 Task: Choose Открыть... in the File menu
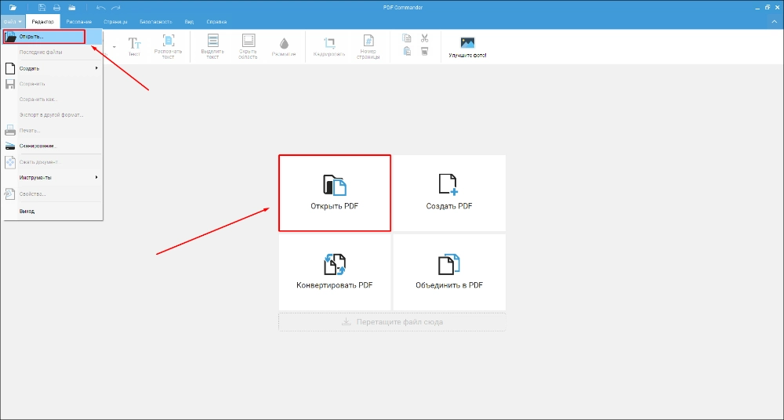(x=44, y=37)
